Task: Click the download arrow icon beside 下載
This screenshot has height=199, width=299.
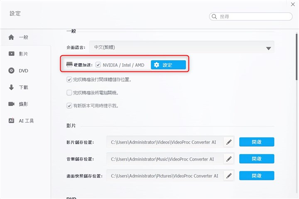Action: click(12, 87)
